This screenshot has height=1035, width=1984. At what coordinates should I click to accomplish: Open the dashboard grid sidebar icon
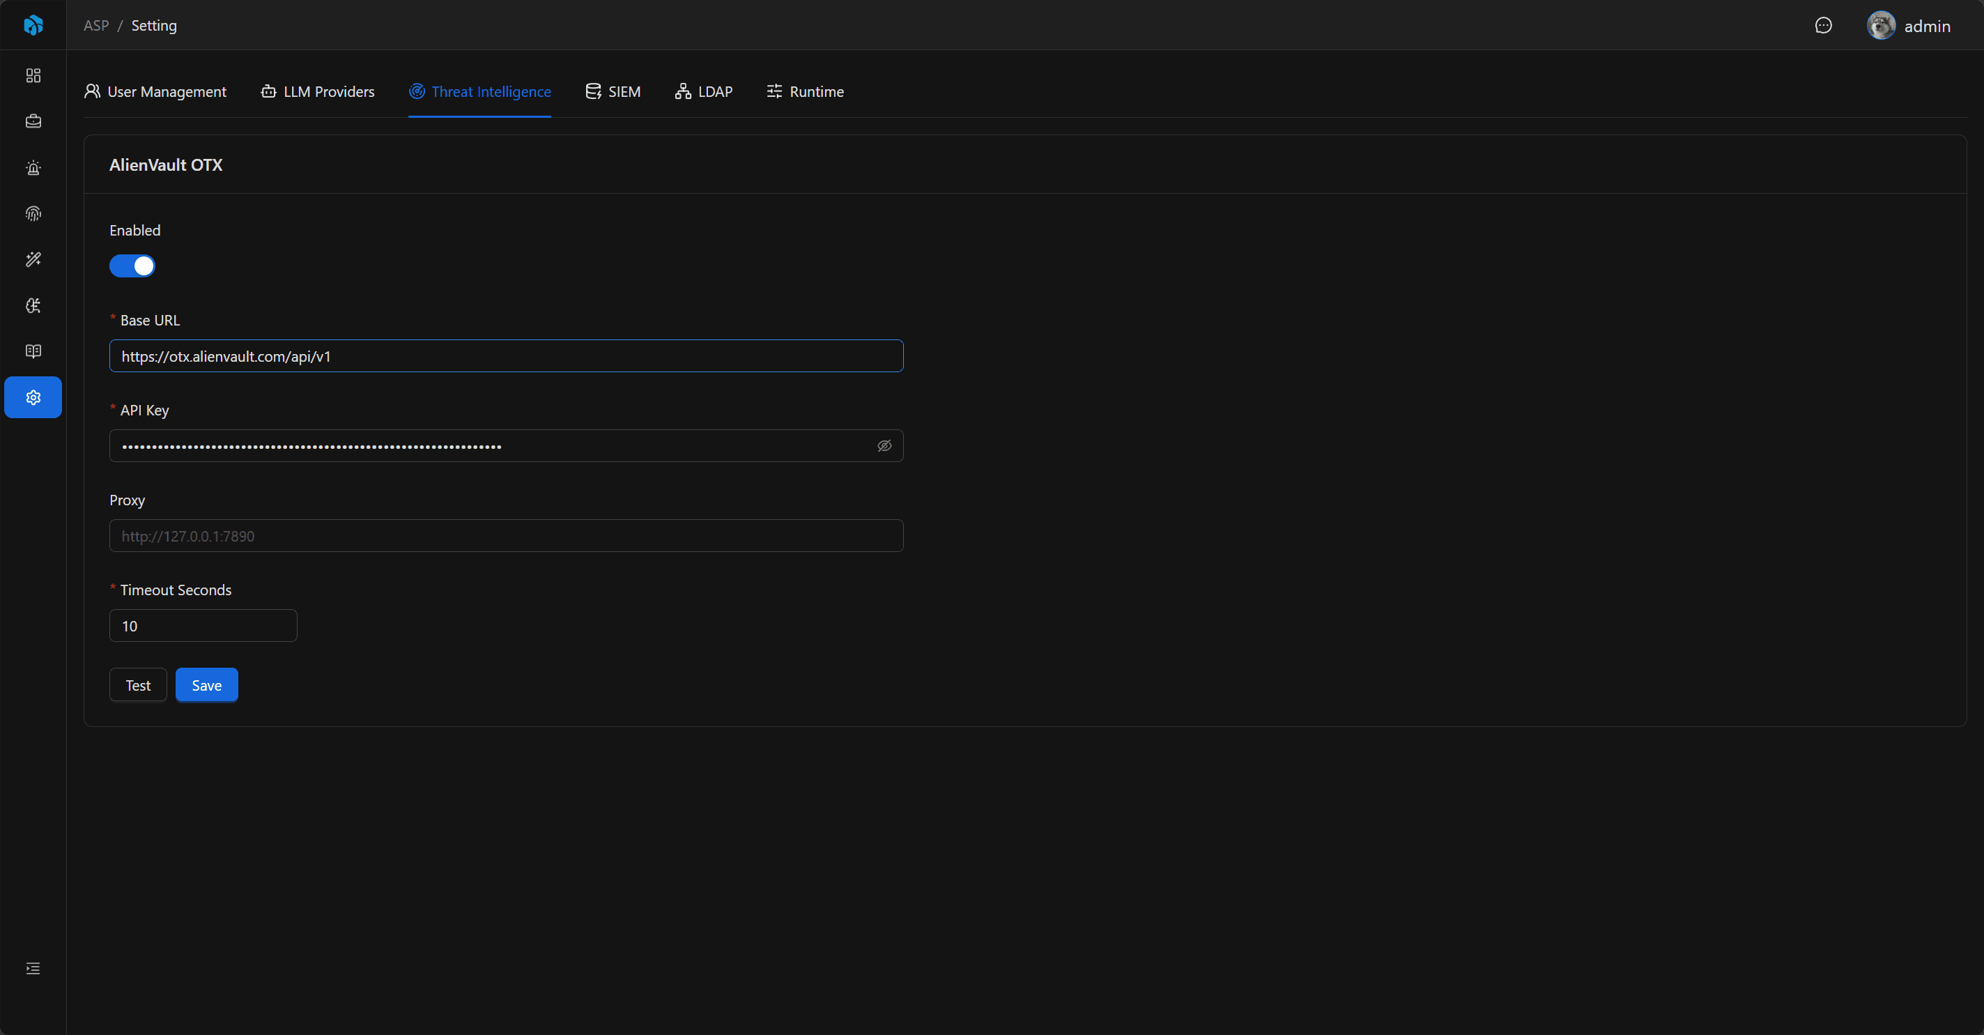(33, 75)
